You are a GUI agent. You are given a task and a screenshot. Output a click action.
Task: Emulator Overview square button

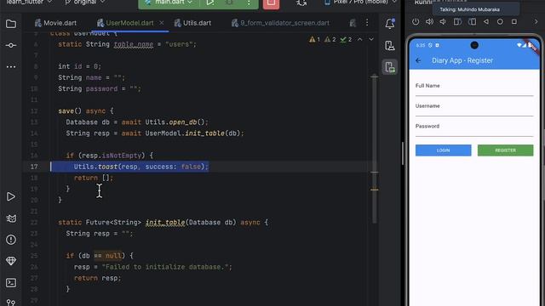[x=514, y=21]
